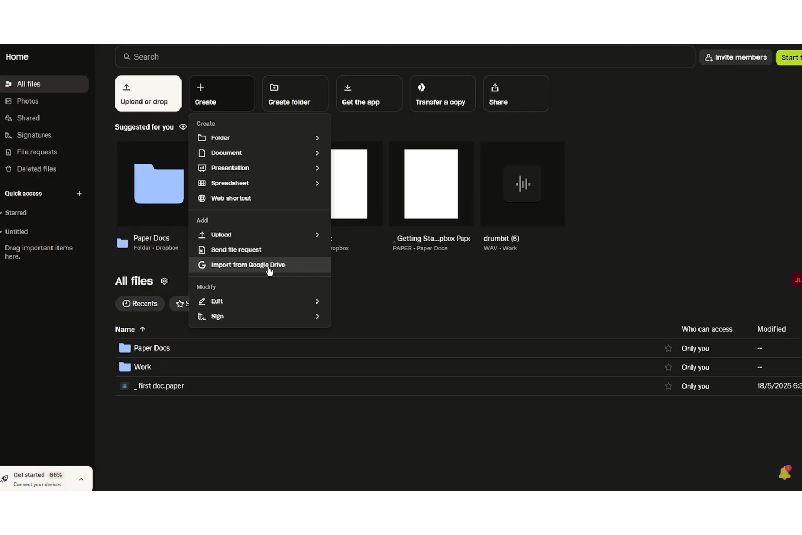This screenshot has height=535, width=802.
Task: Open Photos from the sidebar
Action: [28, 101]
